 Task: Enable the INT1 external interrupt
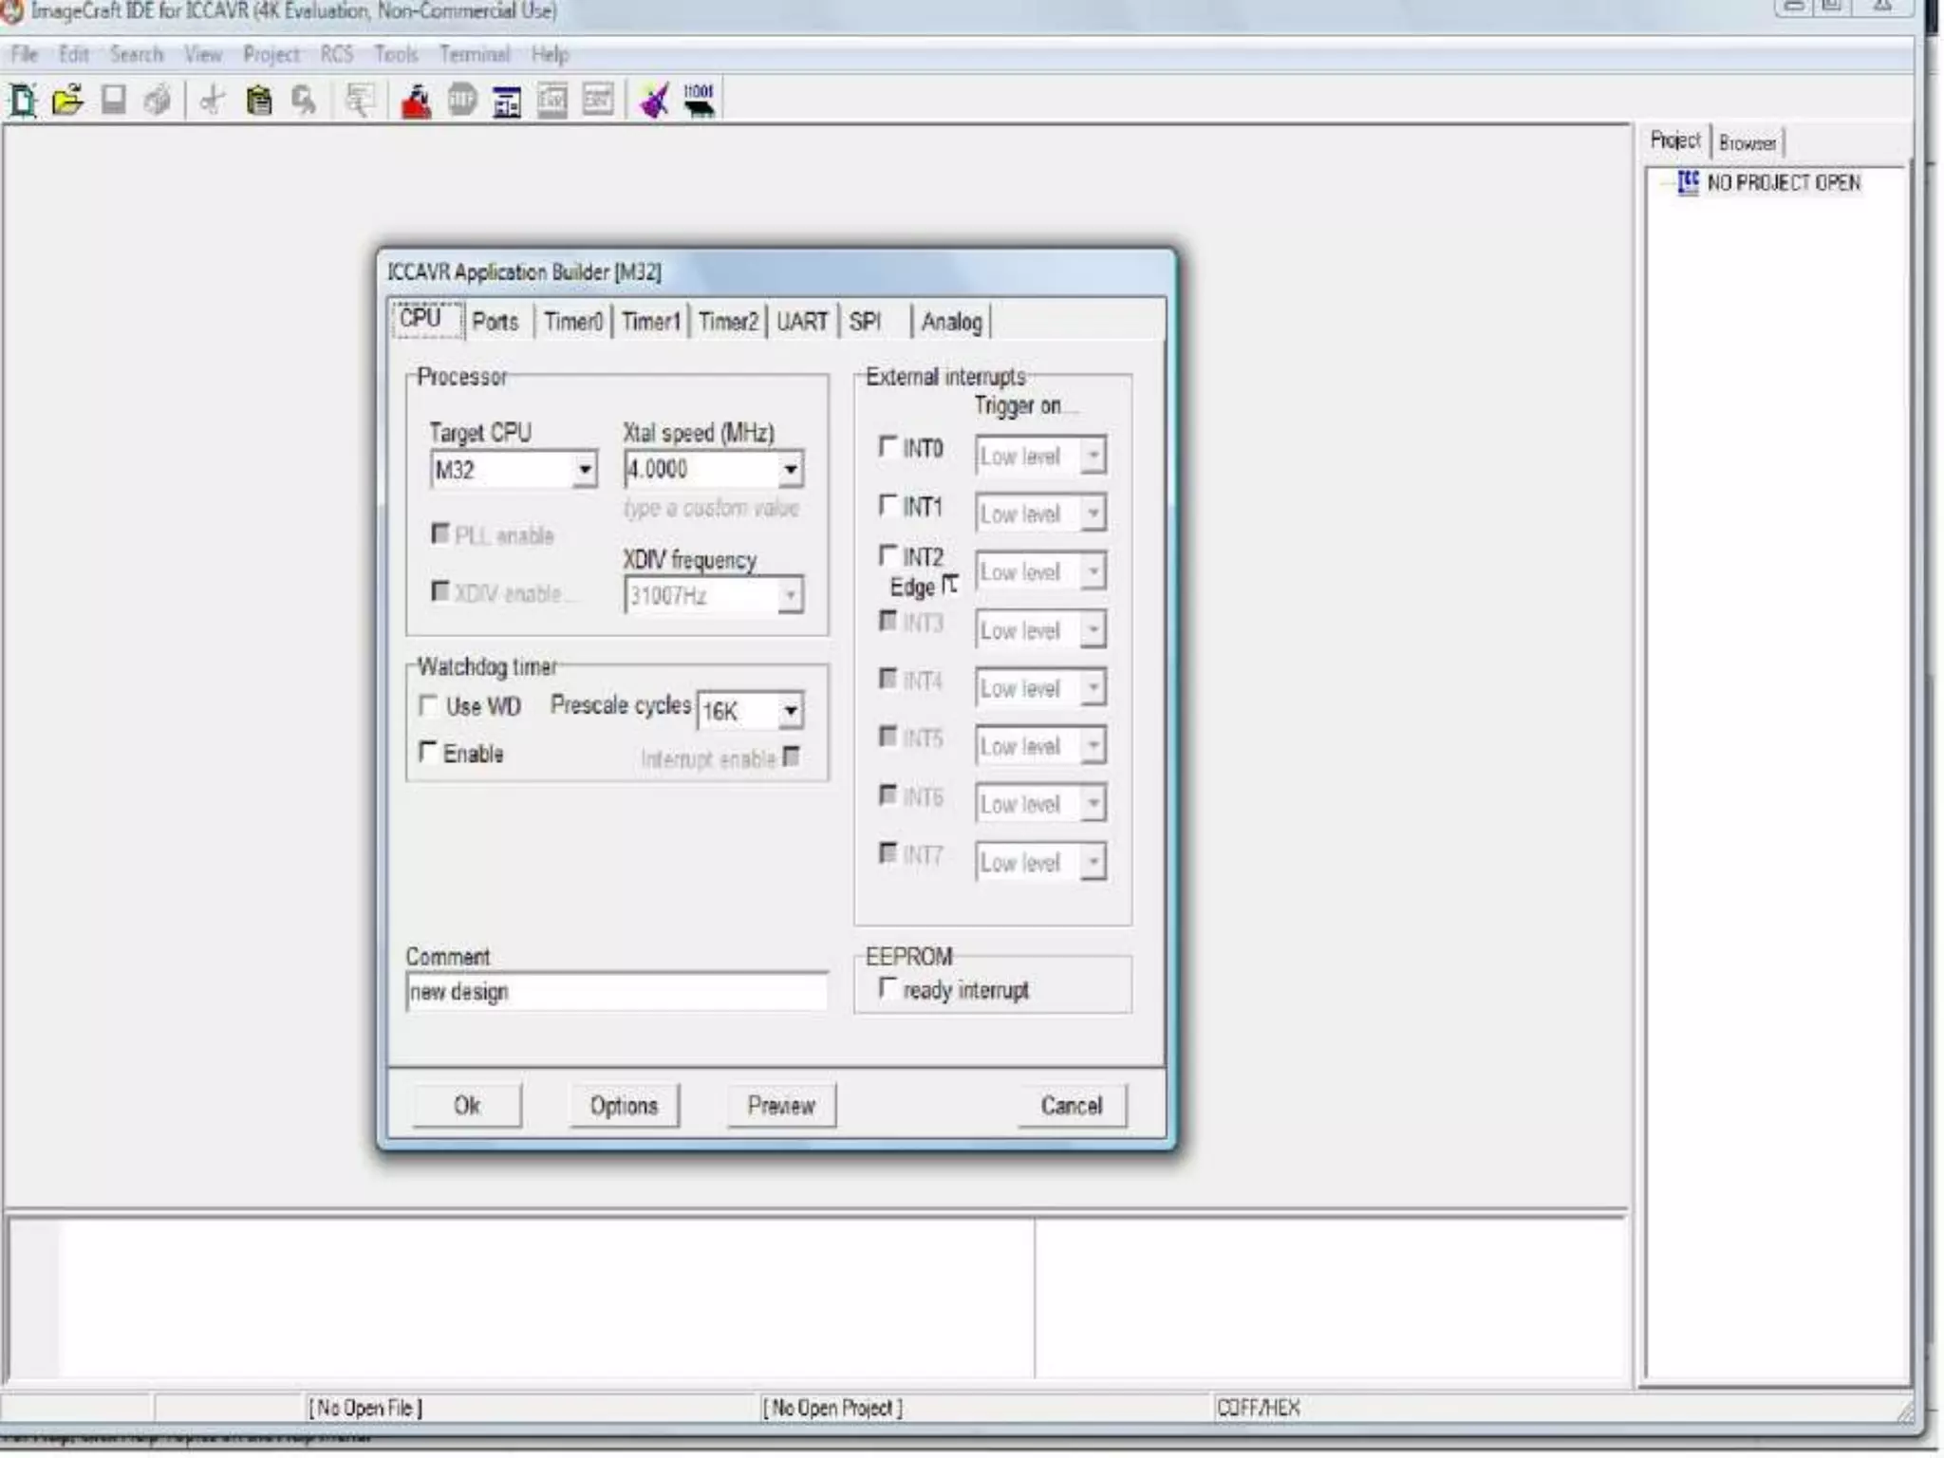tap(888, 505)
